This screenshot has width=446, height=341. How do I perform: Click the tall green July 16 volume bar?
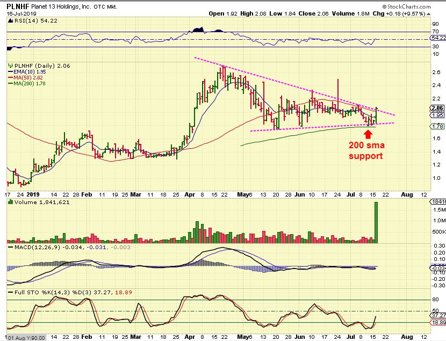376,222
